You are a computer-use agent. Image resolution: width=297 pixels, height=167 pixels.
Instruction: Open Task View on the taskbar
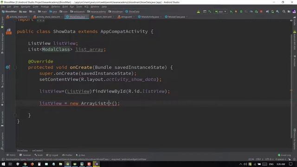tap(10, 164)
